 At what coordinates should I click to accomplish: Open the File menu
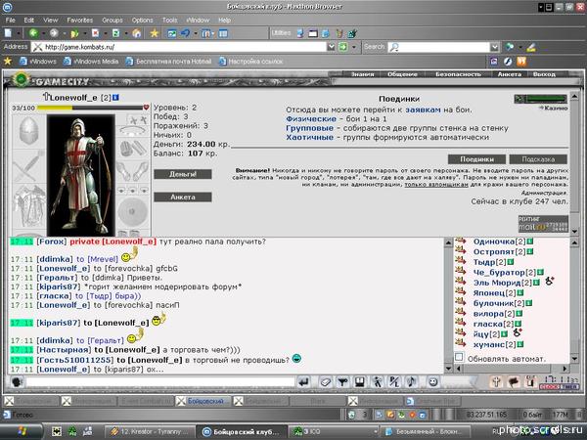tap(10, 21)
